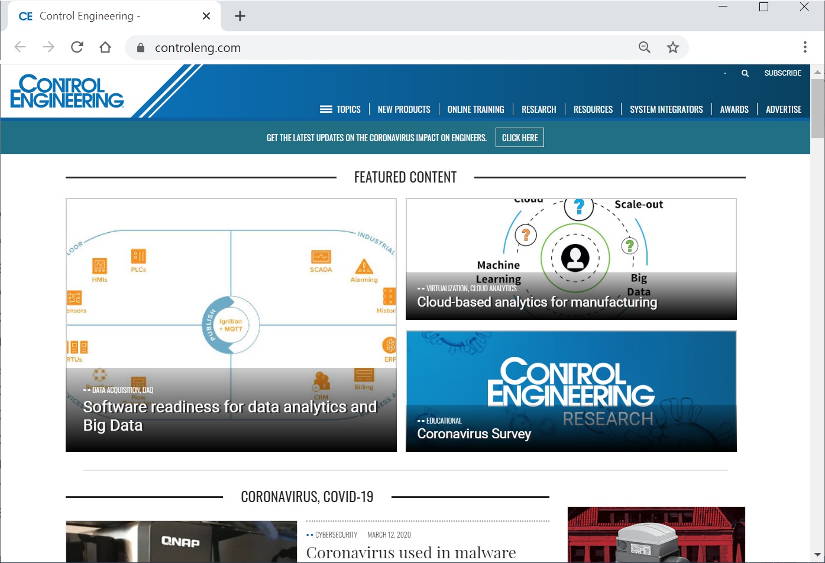Open a new browser tab
Viewport: 825px width, 563px height.
click(240, 16)
